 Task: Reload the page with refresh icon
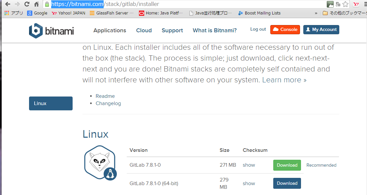pyautogui.click(x=27, y=4)
